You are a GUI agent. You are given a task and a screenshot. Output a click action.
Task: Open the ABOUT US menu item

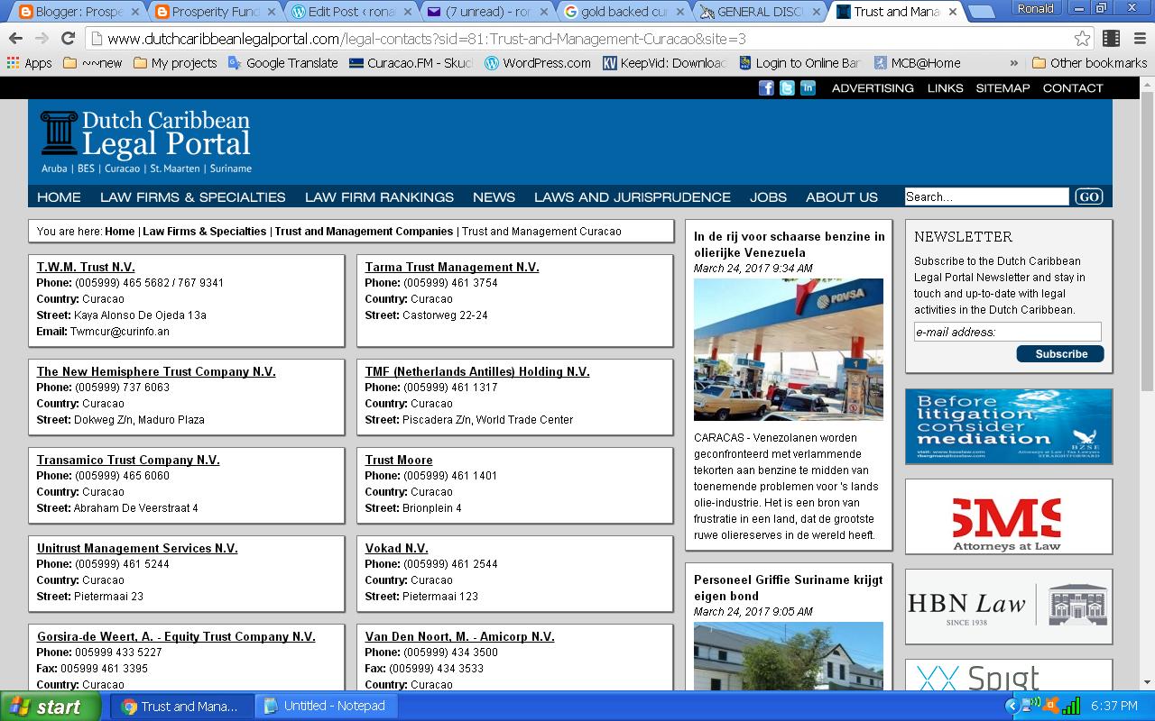(x=841, y=196)
